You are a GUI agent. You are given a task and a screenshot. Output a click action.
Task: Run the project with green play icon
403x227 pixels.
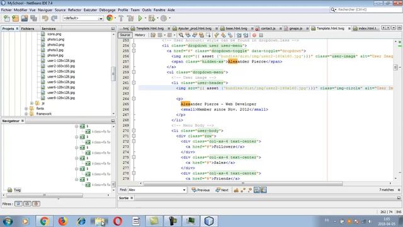point(140,18)
